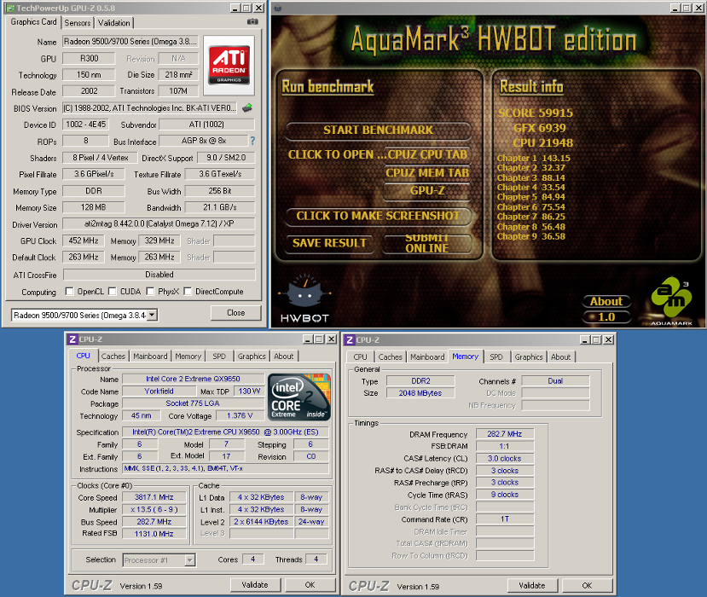
Task: Click the BIOS save chip icon
Action: pos(247,107)
